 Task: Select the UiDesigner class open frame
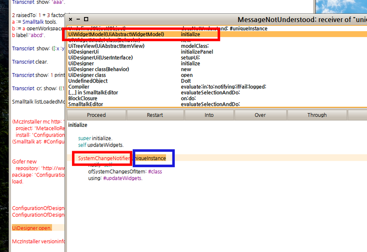click(x=87, y=75)
